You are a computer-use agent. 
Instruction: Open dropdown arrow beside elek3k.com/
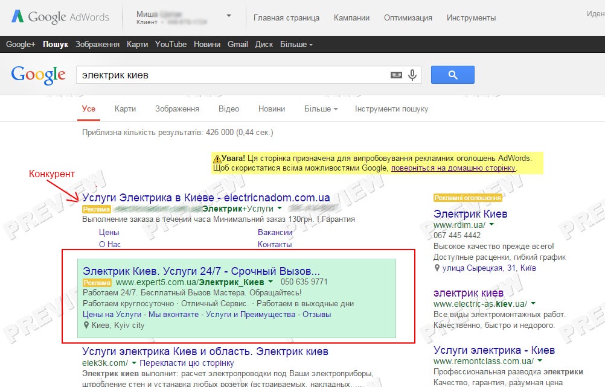click(x=134, y=363)
